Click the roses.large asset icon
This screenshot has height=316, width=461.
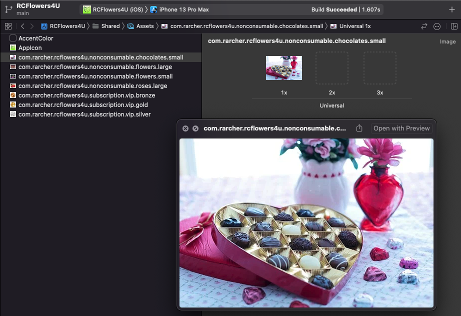click(13, 86)
